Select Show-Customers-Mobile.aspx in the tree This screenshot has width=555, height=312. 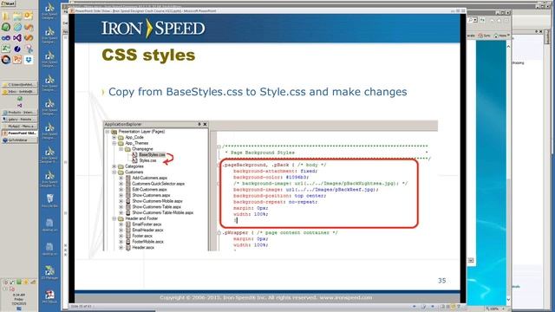click(x=157, y=201)
